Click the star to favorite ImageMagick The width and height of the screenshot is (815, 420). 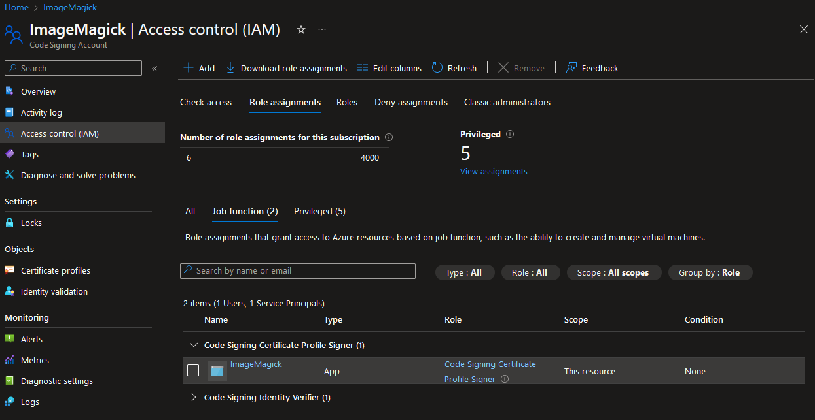(300, 29)
